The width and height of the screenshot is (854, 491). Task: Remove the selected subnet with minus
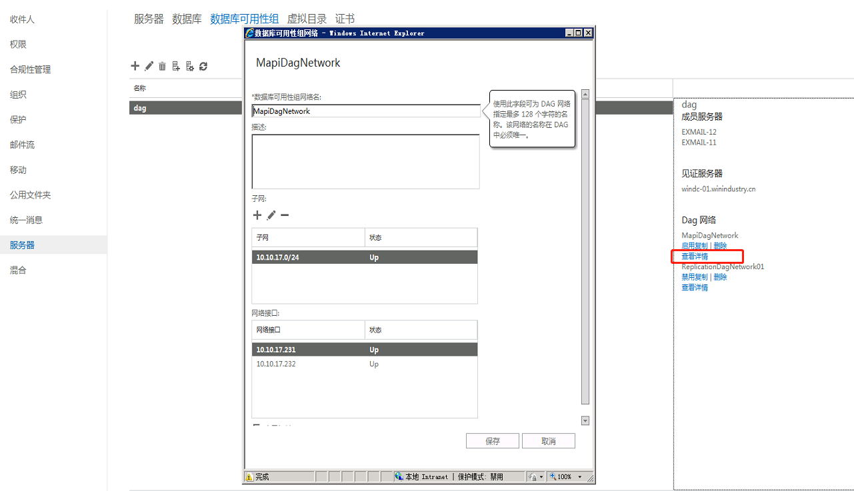(285, 215)
